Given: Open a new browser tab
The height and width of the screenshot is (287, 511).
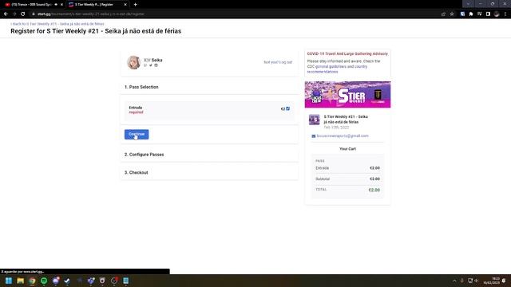Looking at the screenshot, I should click(x=135, y=5).
